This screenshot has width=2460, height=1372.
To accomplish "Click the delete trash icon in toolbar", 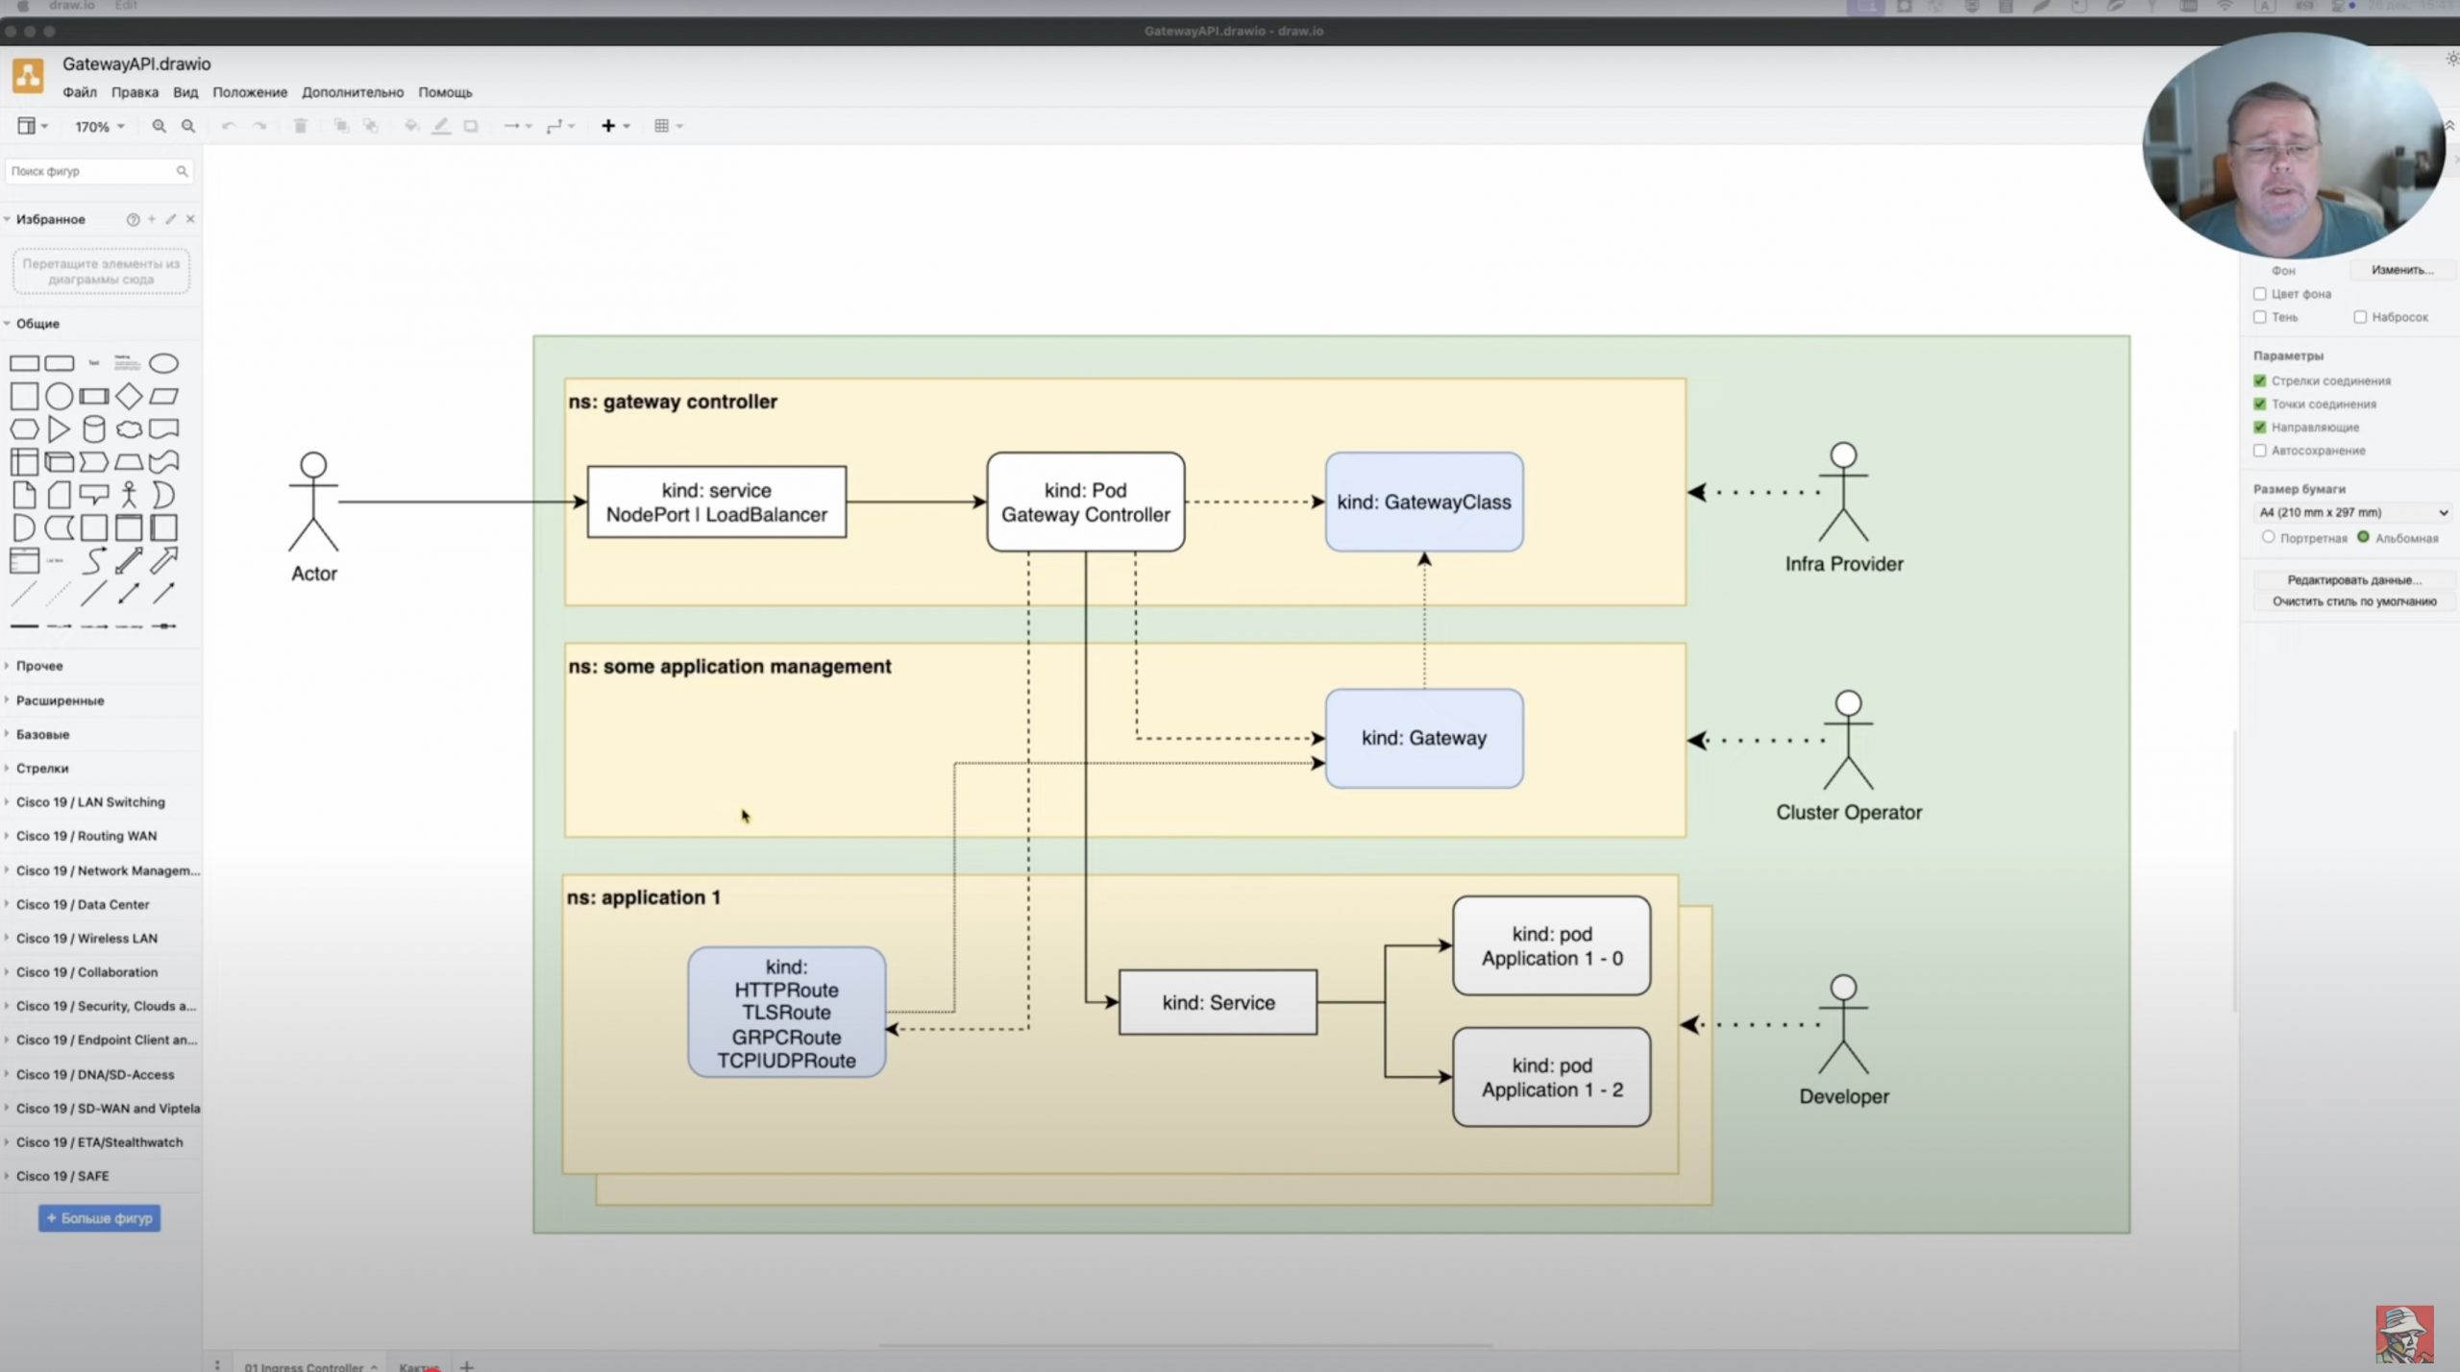I will [x=300, y=126].
